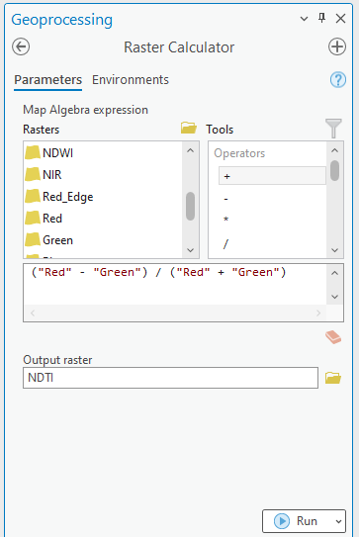Select the Green raster
Screen dimensions: 359x537
click(x=103, y=240)
